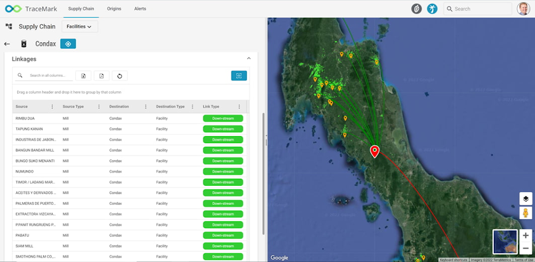Screen dimensions: 535x262
Task: Click the red Condax map marker
Action: point(374,151)
